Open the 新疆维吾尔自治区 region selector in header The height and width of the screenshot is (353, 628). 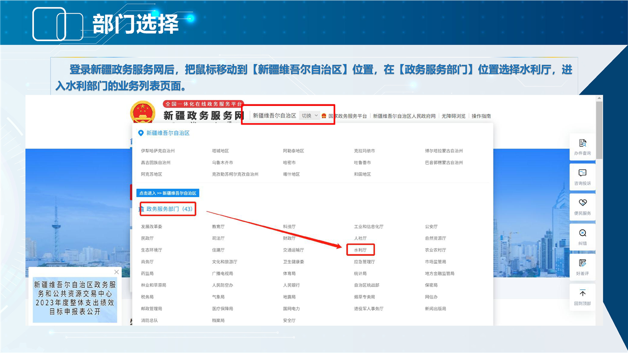[x=274, y=116]
